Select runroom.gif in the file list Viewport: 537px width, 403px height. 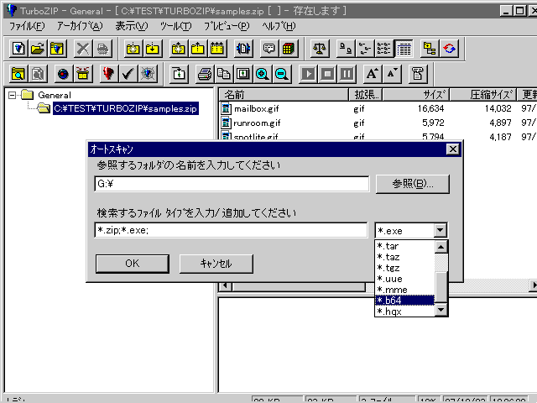257,123
